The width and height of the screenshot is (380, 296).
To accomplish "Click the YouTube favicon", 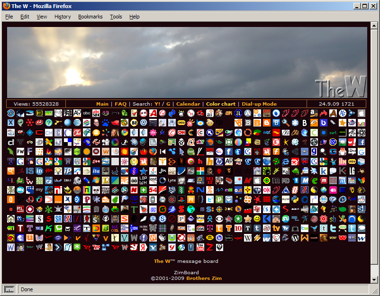I will point(200,247).
